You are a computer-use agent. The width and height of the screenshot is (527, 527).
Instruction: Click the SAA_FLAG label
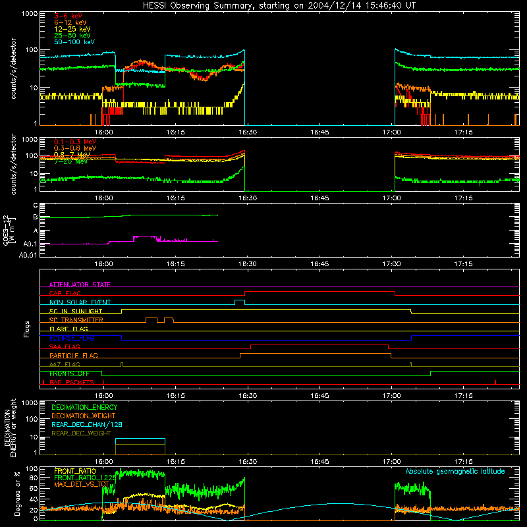pyautogui.click(x=65, y=347)
